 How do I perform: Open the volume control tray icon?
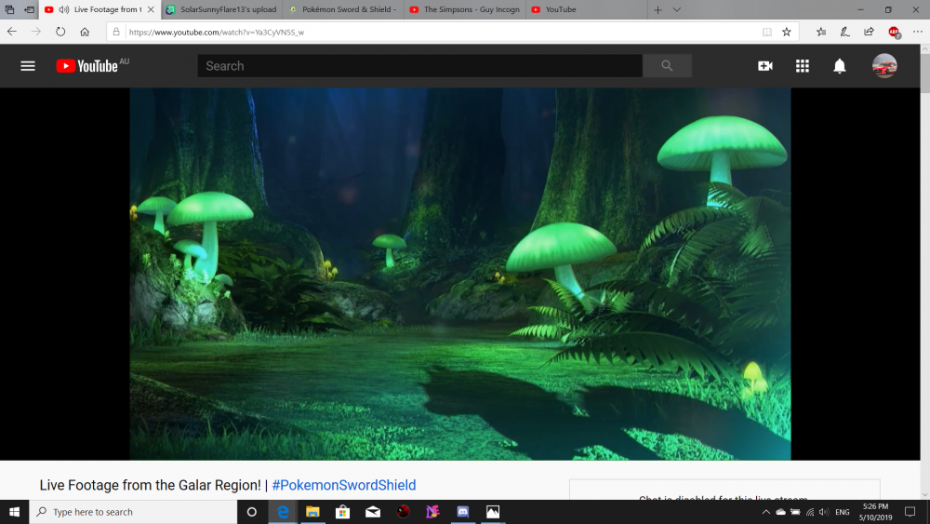(x=824, y=512)
